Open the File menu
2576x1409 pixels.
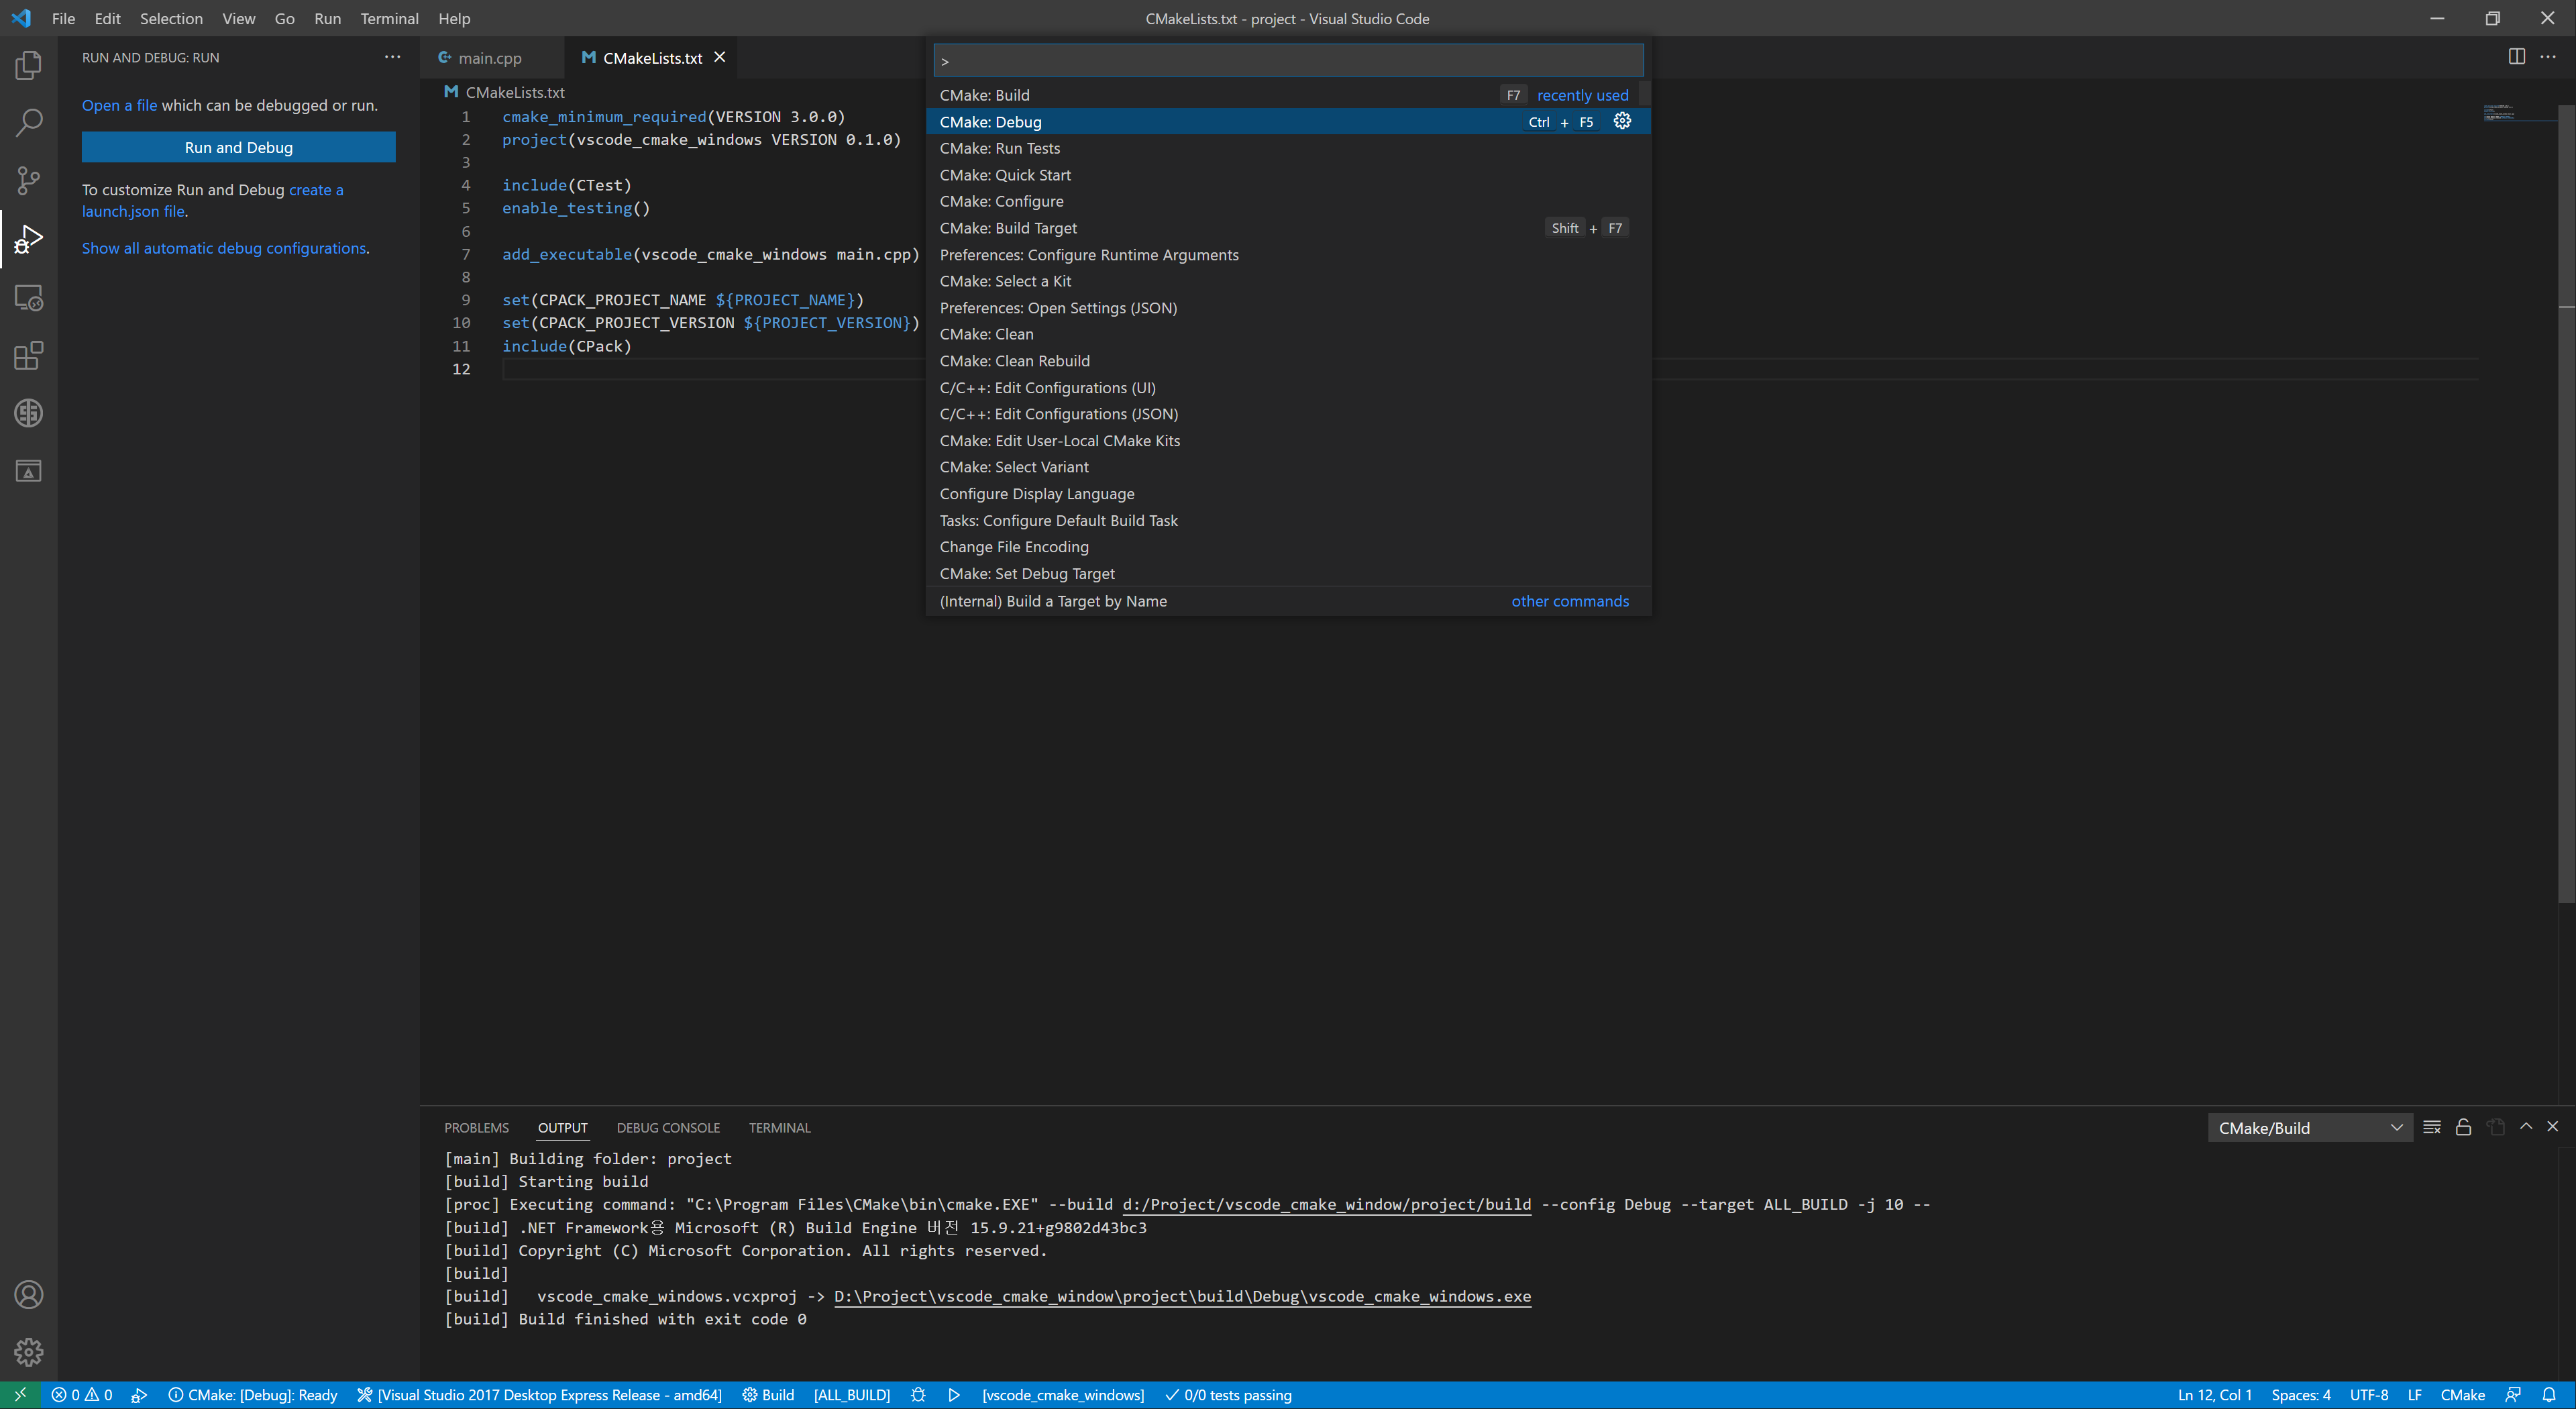63,18
